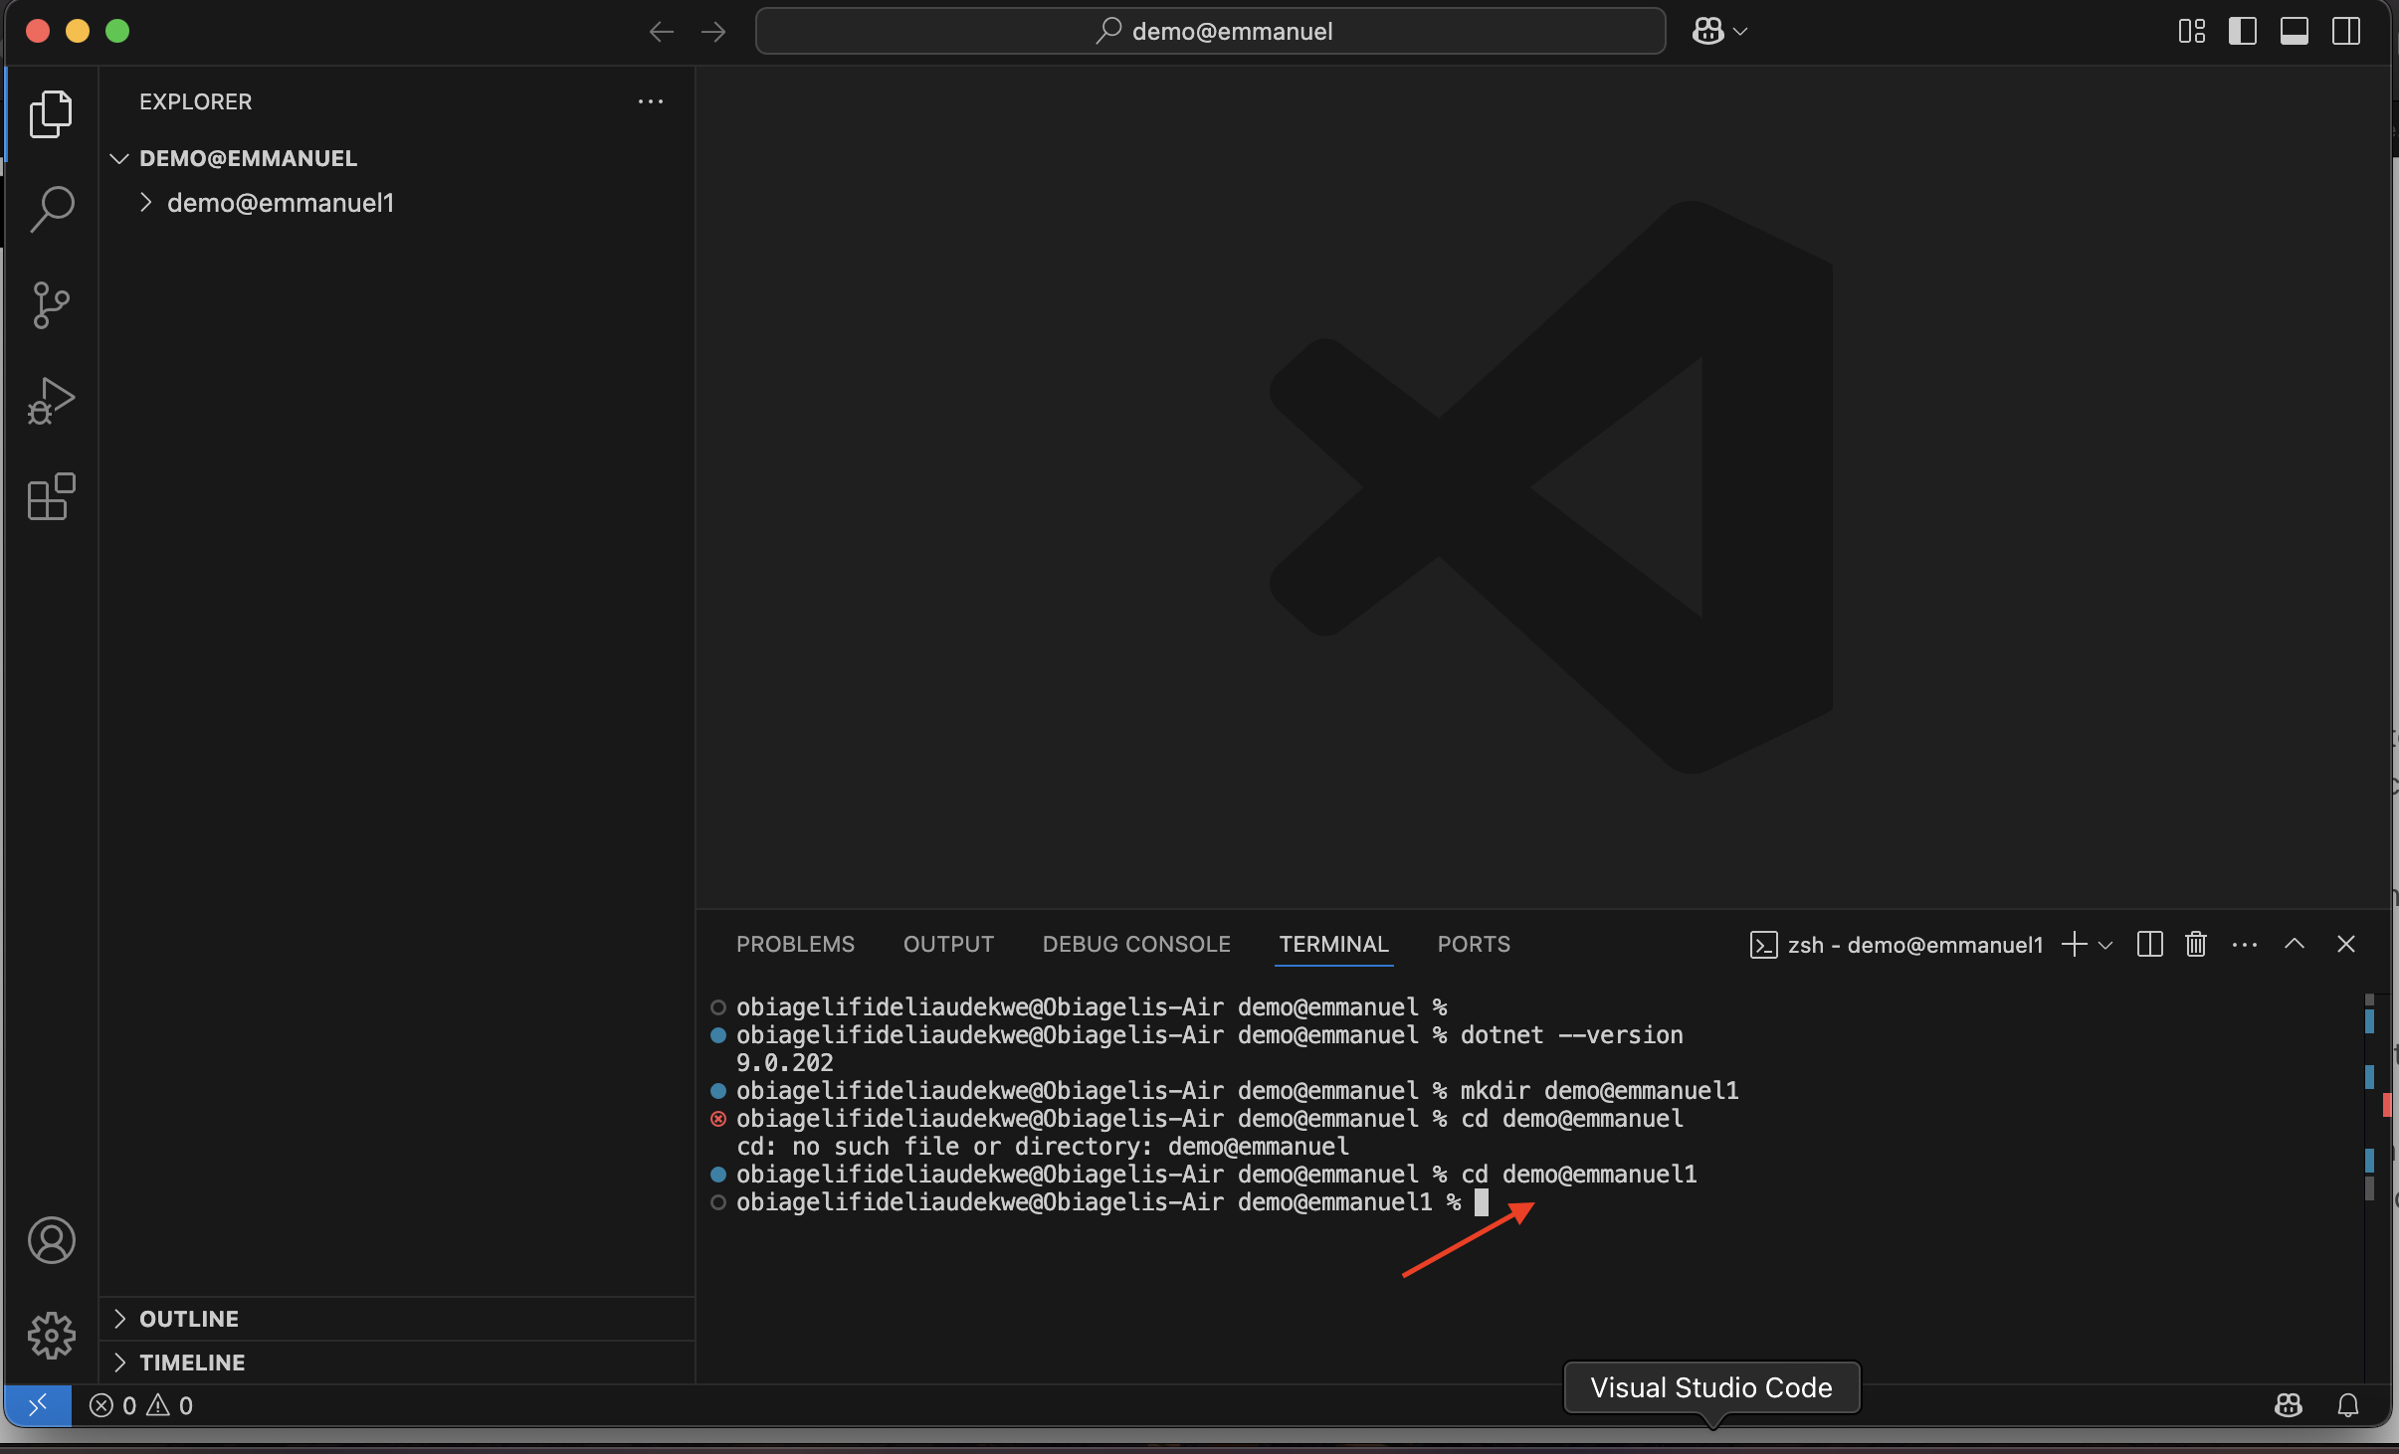
Task: Open the Manage gear icon
Action: pyautogui.click(x=51, y=1335)
